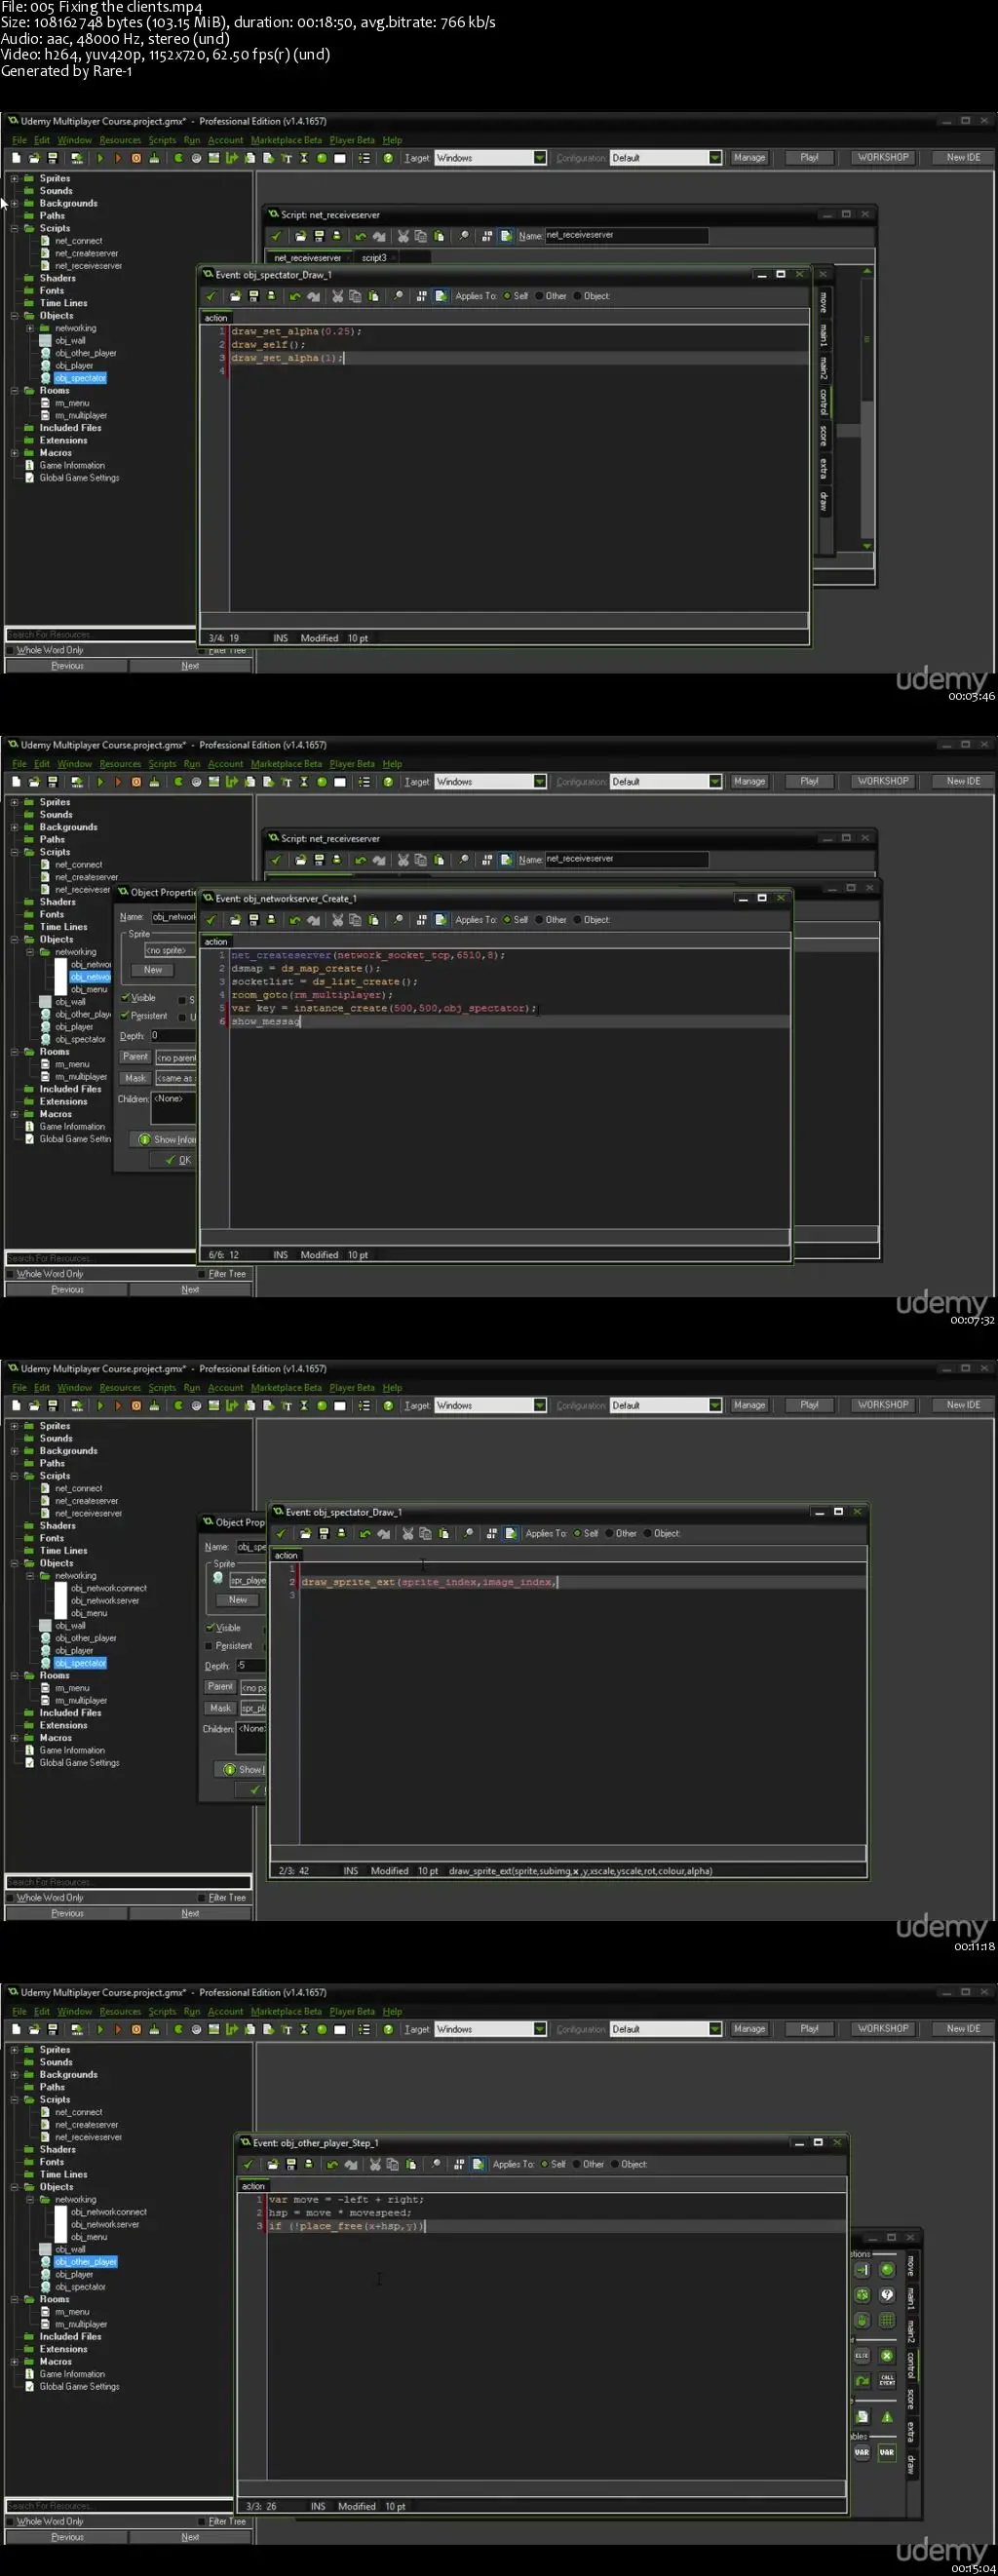998x2576 pixels.
Task: Click Name field in Script net_receiveserver, 00:03:46 frame
Action: [x=626, y=235]
